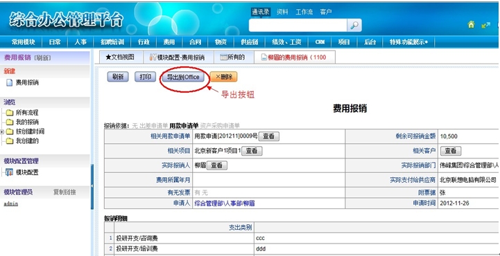Click the 费用报销 document icon under 新建
The width and height of the screenshot is (500, 256).
pos(10,83)
